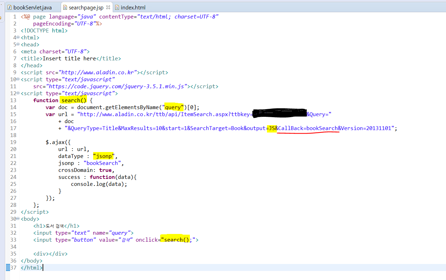Click the console.log(data); statement
446x280 pixels.
click(99, 184)
